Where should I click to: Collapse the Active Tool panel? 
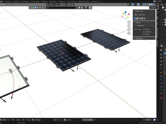point(135,11)
